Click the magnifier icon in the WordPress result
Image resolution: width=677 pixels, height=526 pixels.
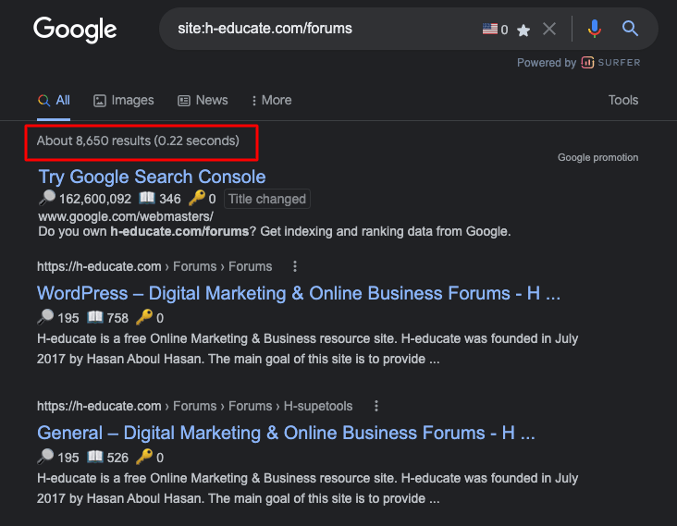[x=45, y=317]
